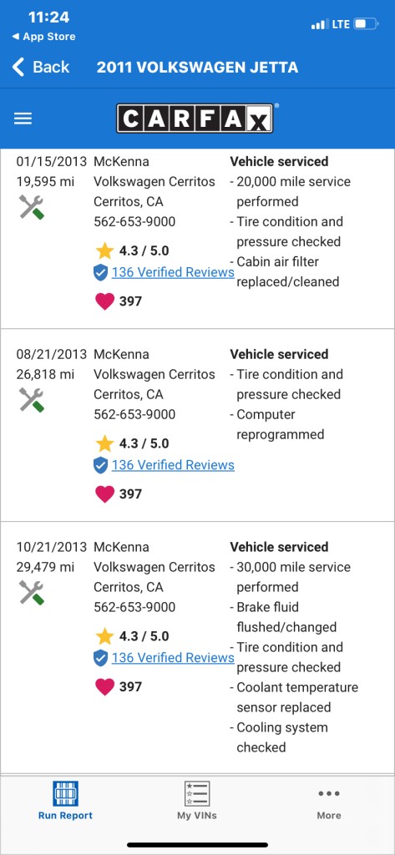Tap the 2011 Volkswagen Jetta title
Screen dimensions: 395x855
[x=197, y=68]
